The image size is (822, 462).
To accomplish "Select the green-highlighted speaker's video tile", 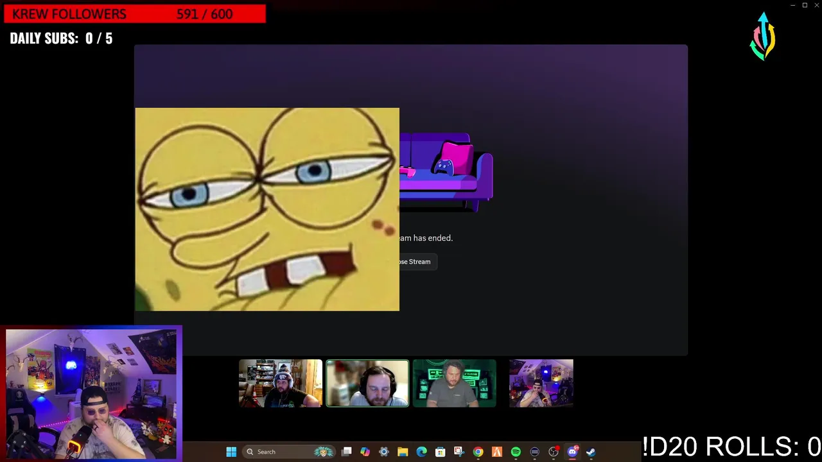I will coord(367,383).
